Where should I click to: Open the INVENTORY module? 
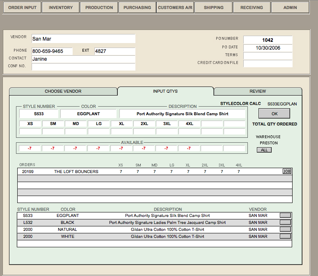pyautogui.click(x=61, y=7)
